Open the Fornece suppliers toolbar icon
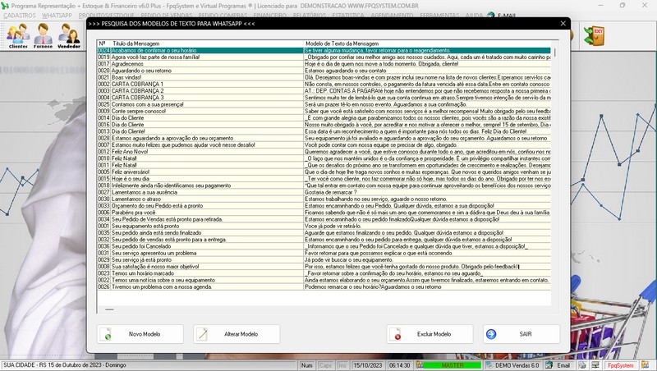Viewport: 657px width, 371px height. 44,36
